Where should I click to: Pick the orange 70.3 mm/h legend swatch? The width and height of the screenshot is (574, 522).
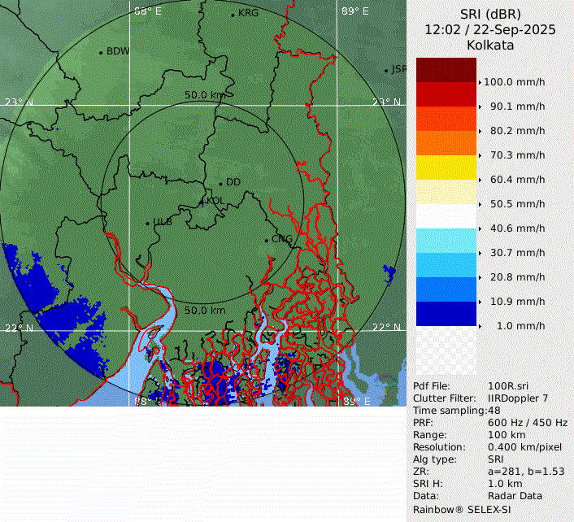pos(446,143)
